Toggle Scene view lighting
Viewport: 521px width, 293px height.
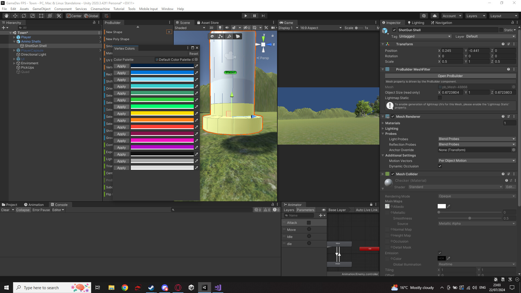[220, 28]
